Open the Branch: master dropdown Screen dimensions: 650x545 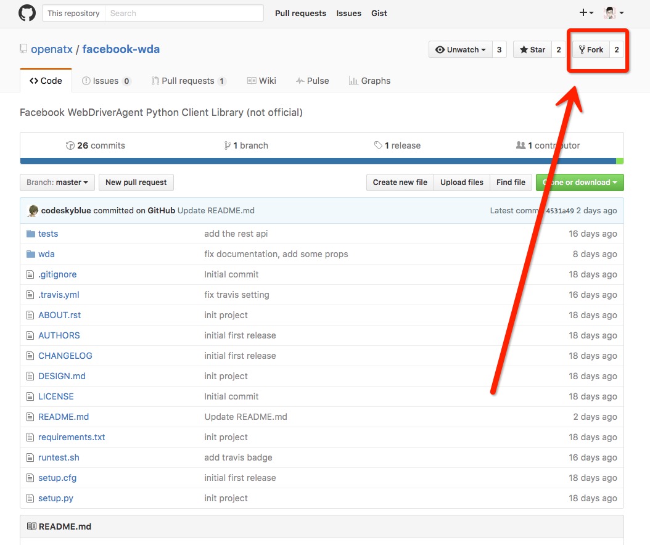pyautogui.click(x=57, y=182)
